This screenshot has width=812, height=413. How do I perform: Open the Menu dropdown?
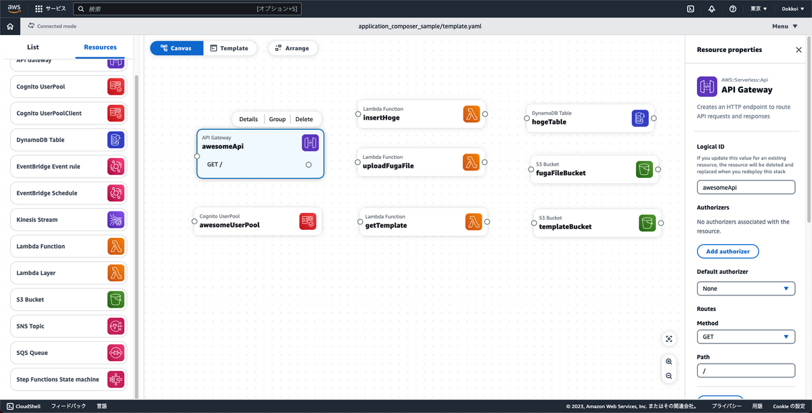pos(784,26)
